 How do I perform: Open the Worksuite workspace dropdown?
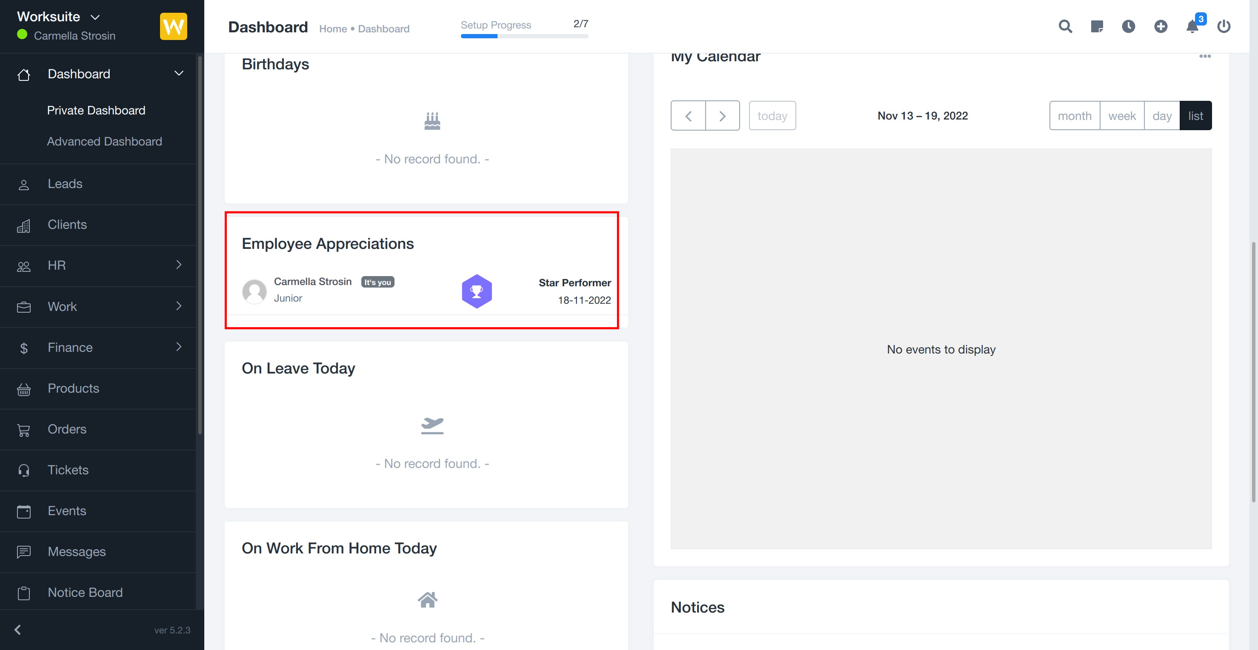point(58,17)
